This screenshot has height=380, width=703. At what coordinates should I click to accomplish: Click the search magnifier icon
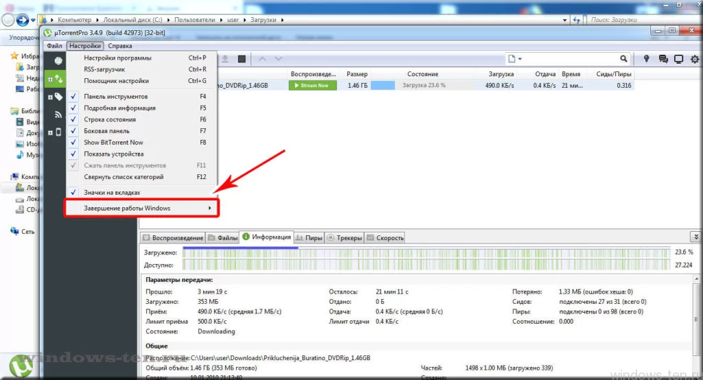[623, 59]
